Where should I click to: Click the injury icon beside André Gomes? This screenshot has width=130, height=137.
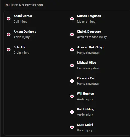(x=9, y=19)
